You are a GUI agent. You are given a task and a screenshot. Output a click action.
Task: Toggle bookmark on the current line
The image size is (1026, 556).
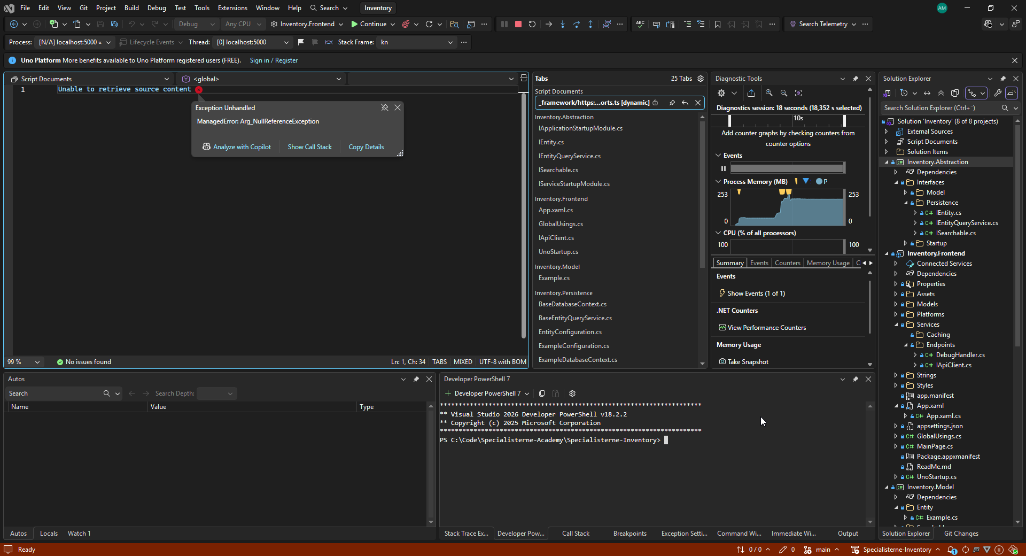click(717, 24)
